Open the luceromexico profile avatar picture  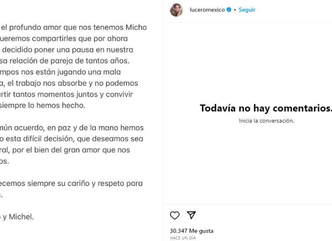point(176,10)
